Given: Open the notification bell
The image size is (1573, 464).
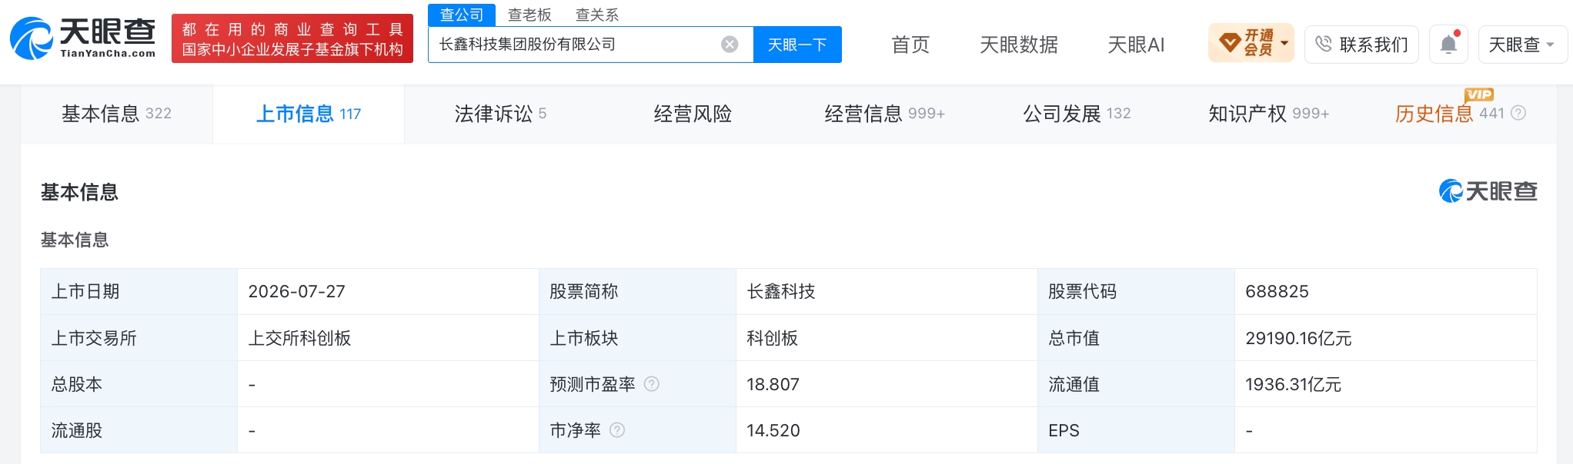Looking at the screenshot, I should [x=1448, y=44].
